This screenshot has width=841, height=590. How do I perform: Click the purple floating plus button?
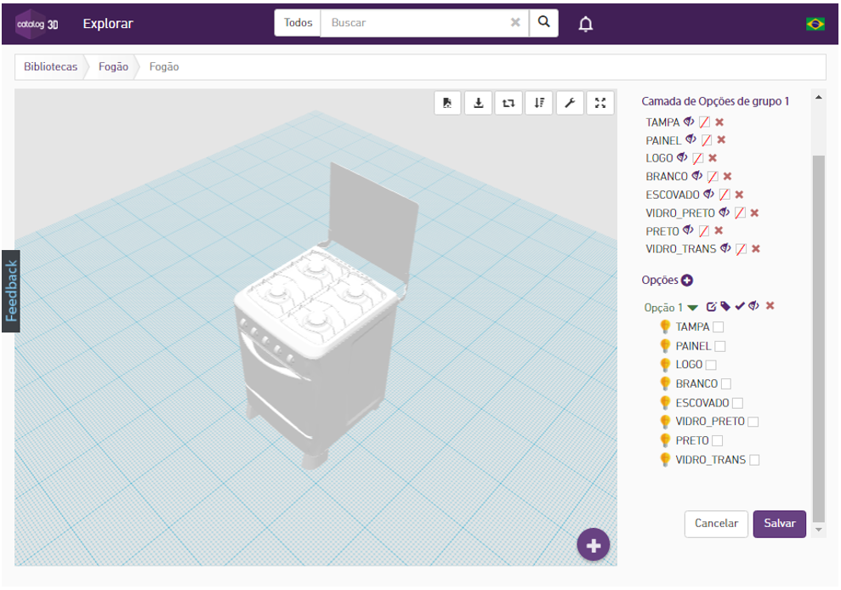tap(594, 545)
